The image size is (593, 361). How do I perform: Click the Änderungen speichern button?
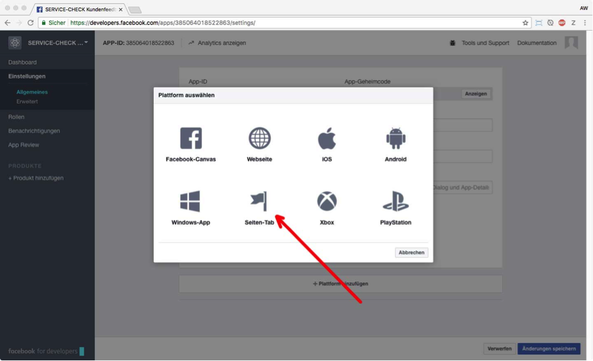(549, 348)
